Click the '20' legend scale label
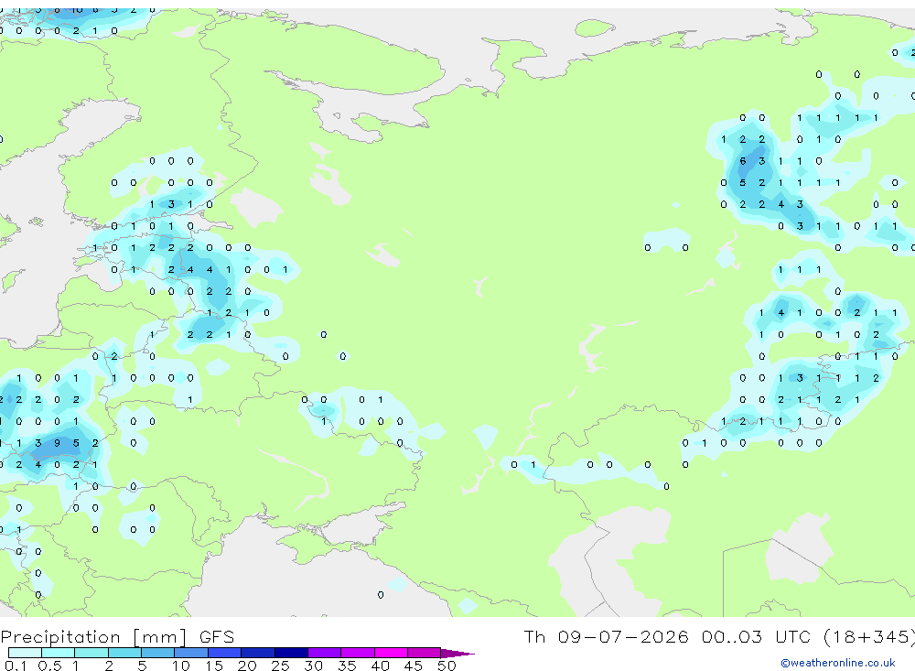 click(x=247, y=666)
